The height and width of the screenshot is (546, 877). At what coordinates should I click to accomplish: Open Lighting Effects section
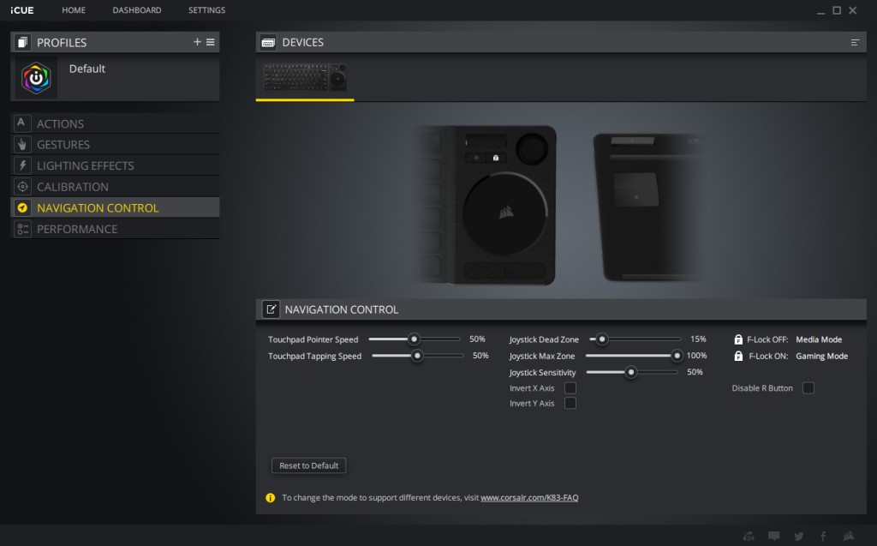point(115,165)
